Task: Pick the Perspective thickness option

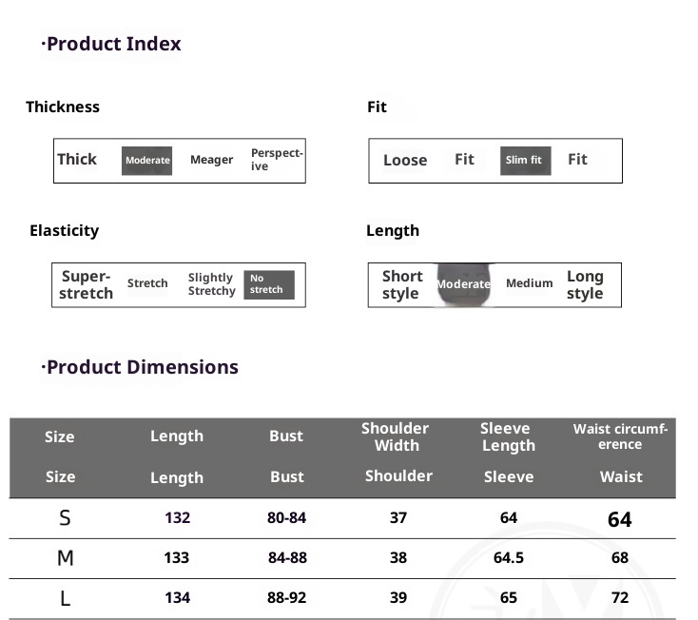Action: [277, 160]
